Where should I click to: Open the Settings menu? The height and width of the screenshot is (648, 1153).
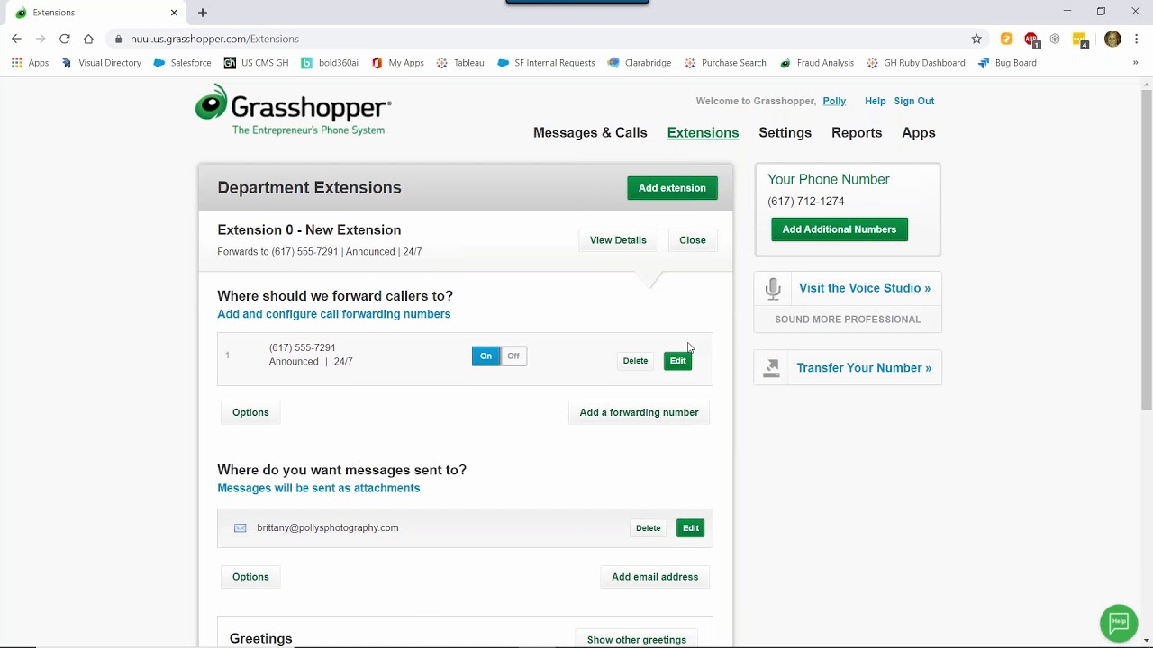pos(785,132)
